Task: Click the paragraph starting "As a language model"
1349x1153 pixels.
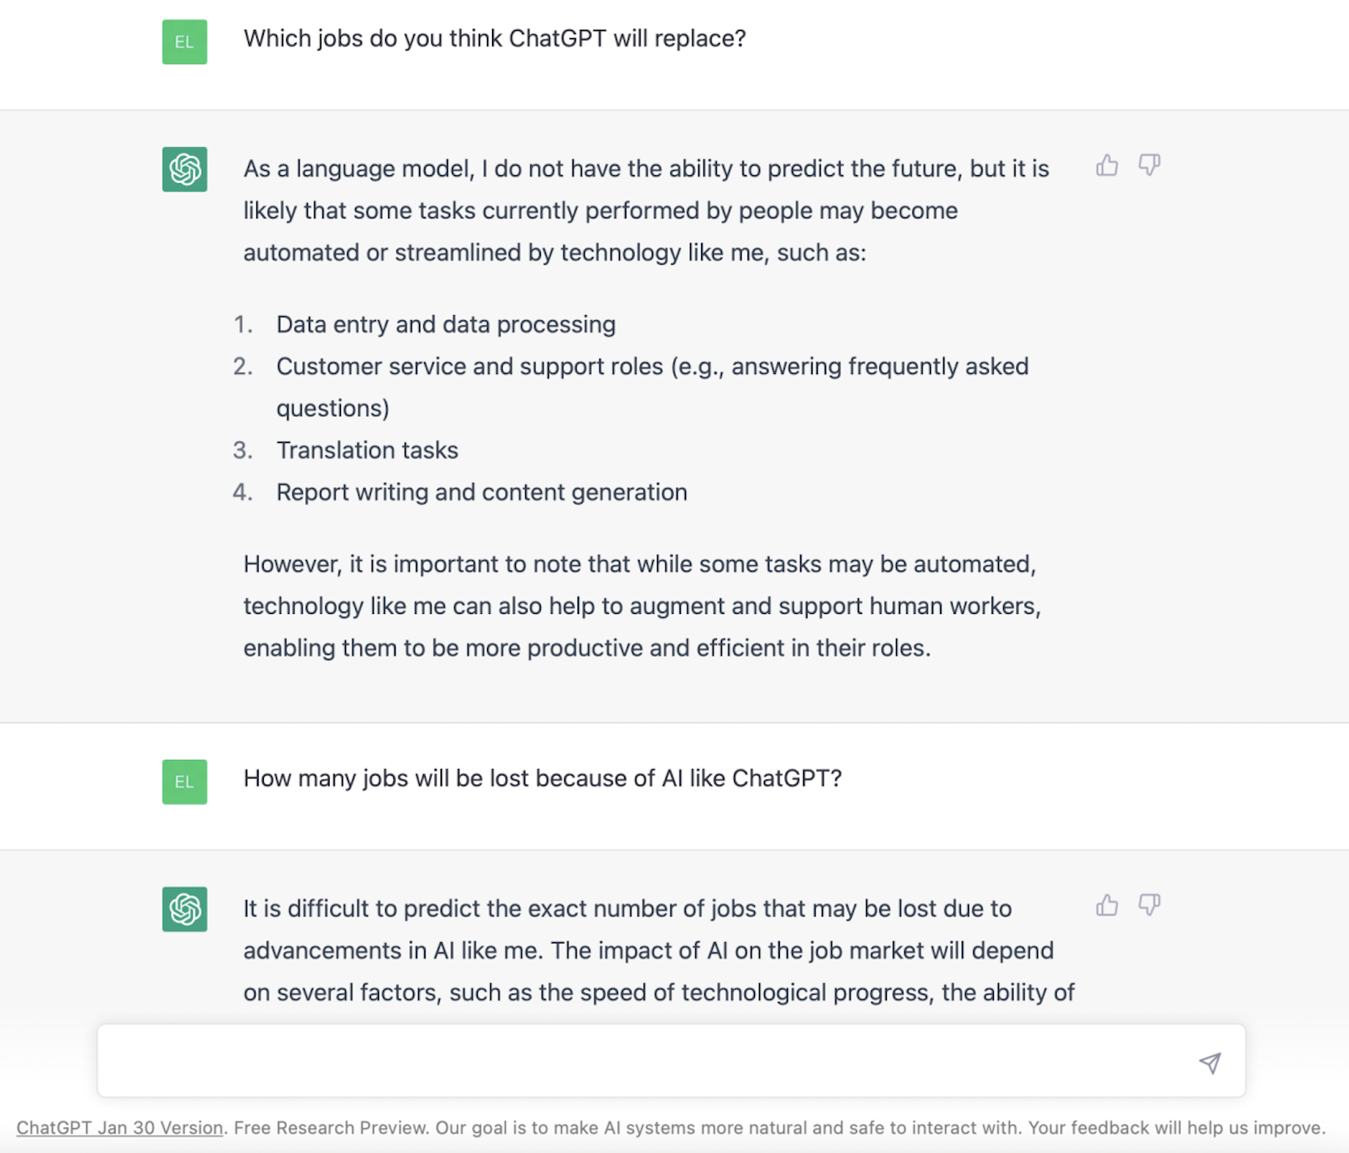Action: coord(645,211)
